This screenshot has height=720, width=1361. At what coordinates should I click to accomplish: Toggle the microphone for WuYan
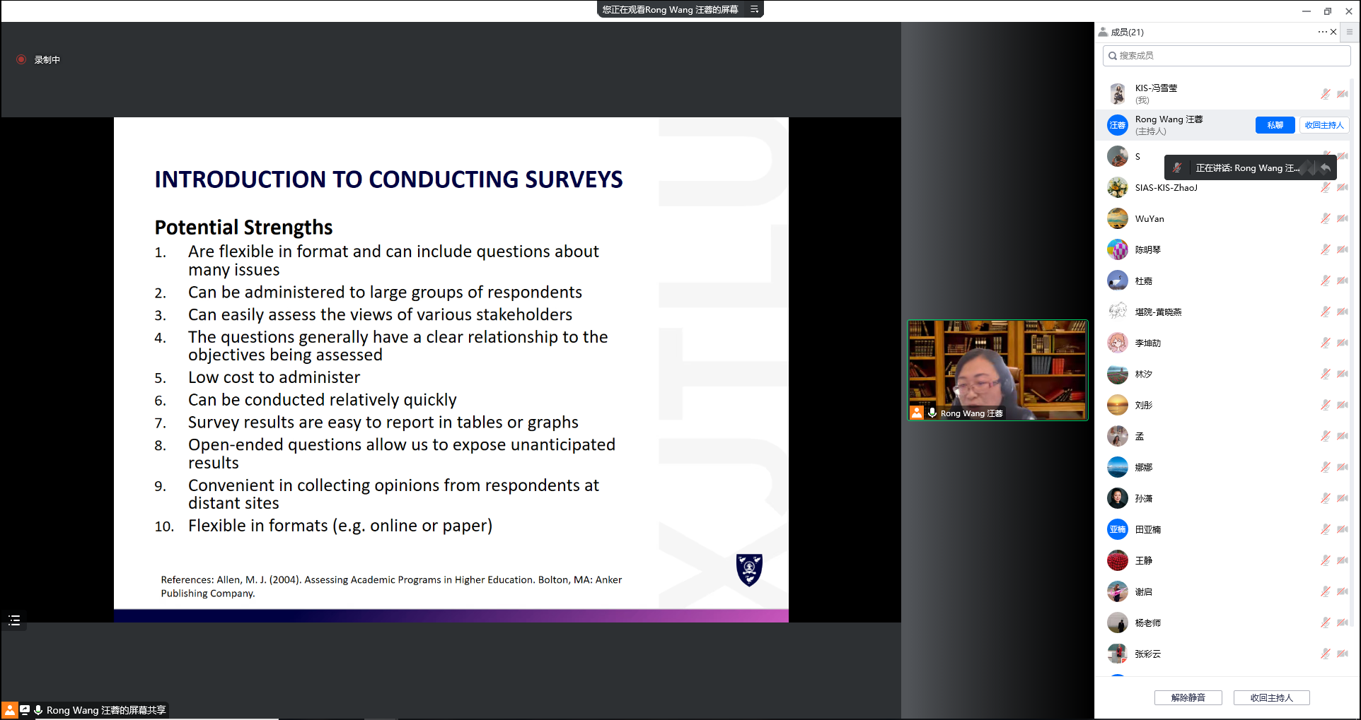pos(1325,218)
